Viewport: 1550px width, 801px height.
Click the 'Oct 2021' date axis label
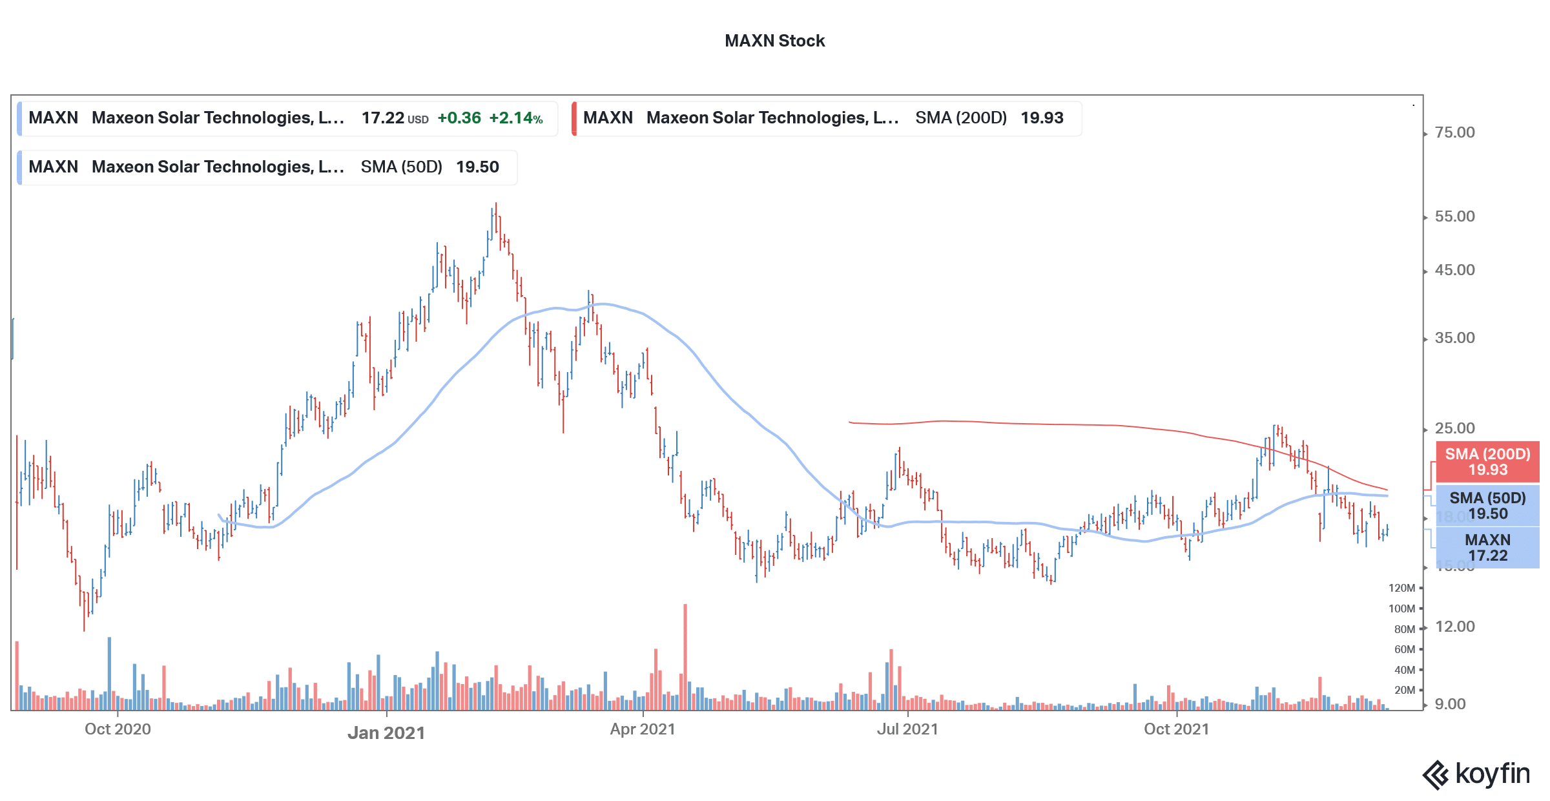(1177, 729)
